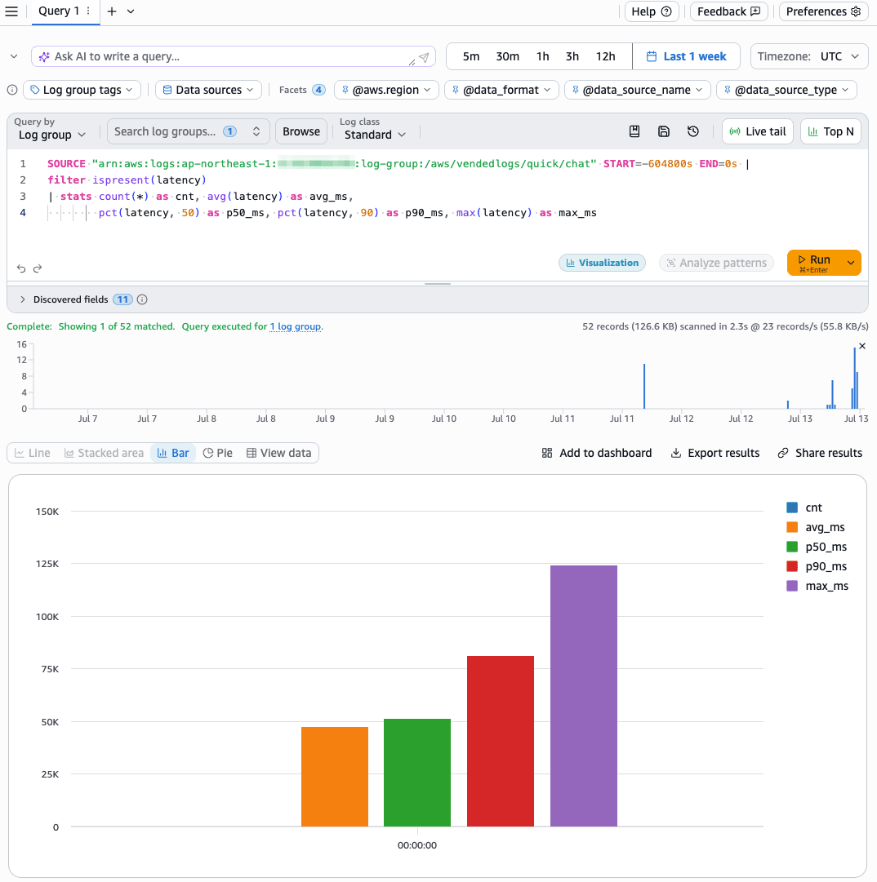Open the hamburger navigation menu
The image size is (877, 882).
tap(11, 11)
